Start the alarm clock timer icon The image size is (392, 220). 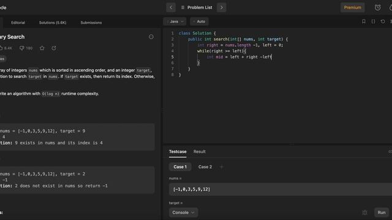(377, 7)
